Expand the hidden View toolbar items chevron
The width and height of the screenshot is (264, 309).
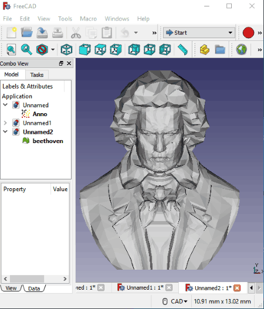(260, 50)
